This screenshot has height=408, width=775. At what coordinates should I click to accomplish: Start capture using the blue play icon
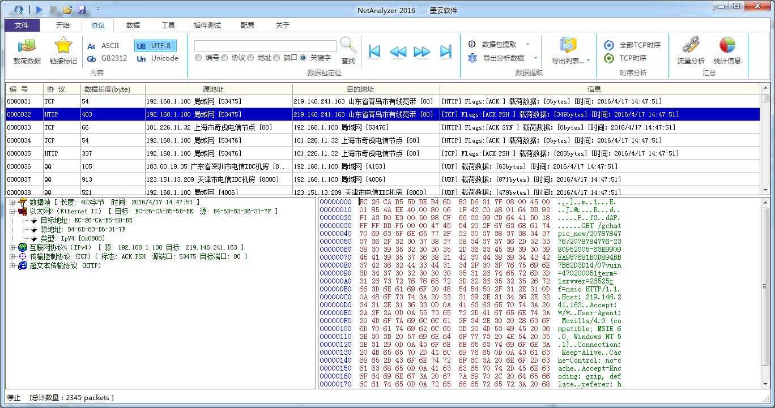click(39, 10)
